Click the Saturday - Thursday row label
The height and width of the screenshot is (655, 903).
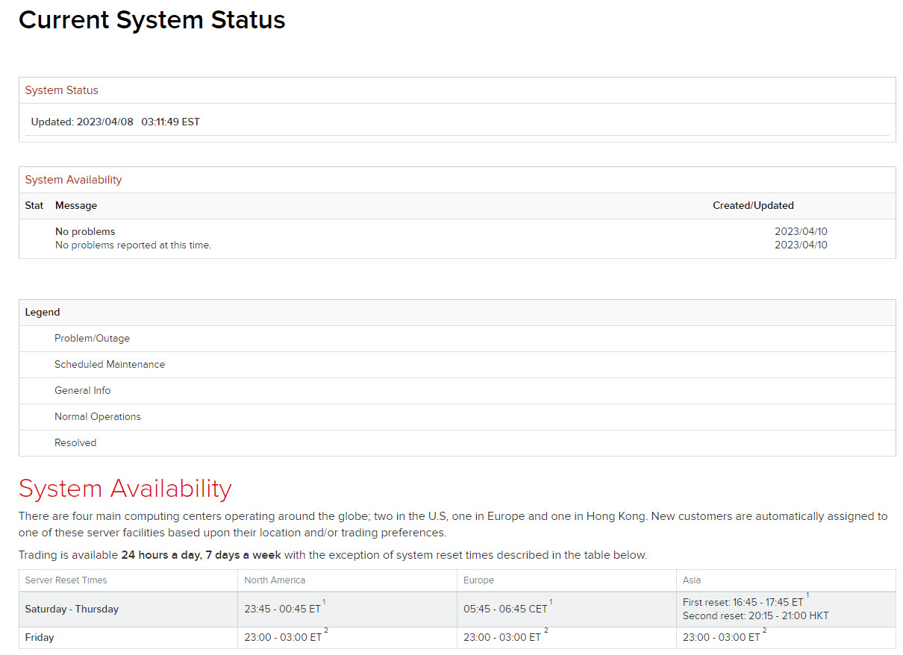pyautogui.click(x=72, y=609)
